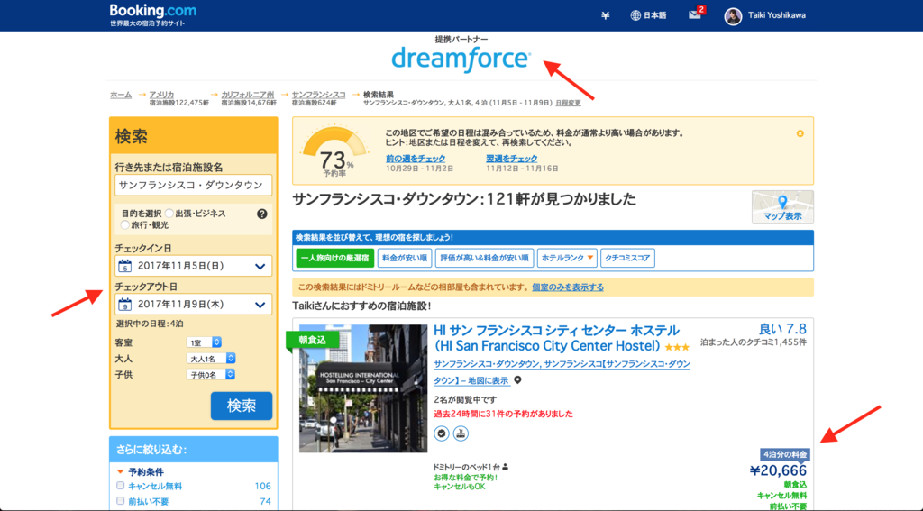
Task: Click the 前払い不要 filter label
Action: pos(149,502)
